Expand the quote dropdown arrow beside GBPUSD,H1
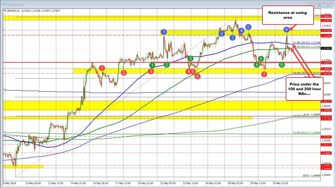335x188 pixels. [x=5, y=11]
